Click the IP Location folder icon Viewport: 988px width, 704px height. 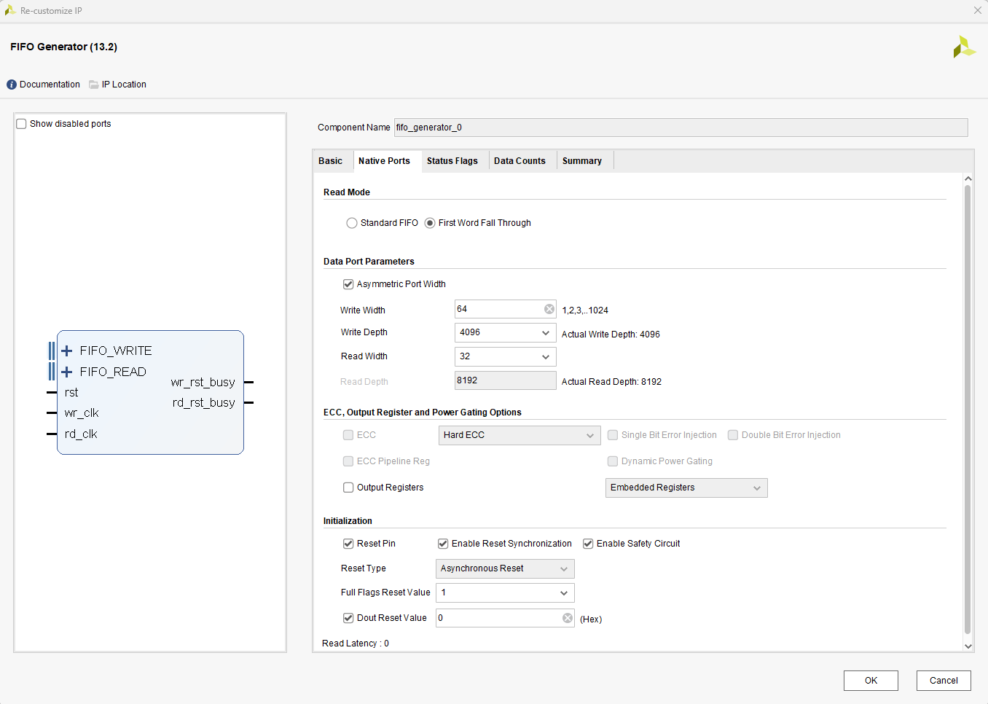click(x=94, y=85)
